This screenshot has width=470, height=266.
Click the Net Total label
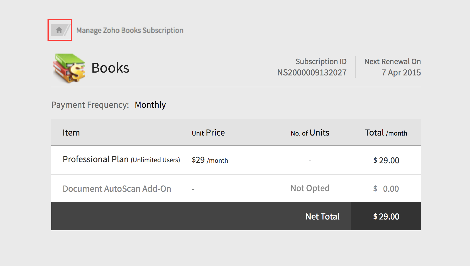point(323,217)
